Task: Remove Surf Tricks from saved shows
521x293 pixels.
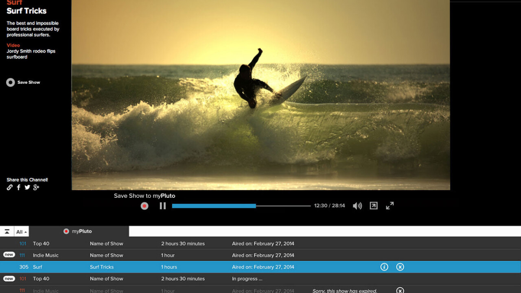Action: 400,267
